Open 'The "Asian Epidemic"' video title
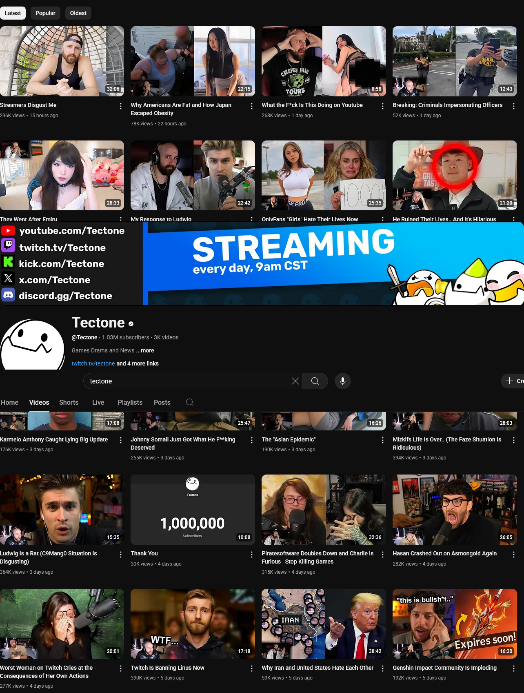Screen dimensions: 524x693 tap(289, 439)
